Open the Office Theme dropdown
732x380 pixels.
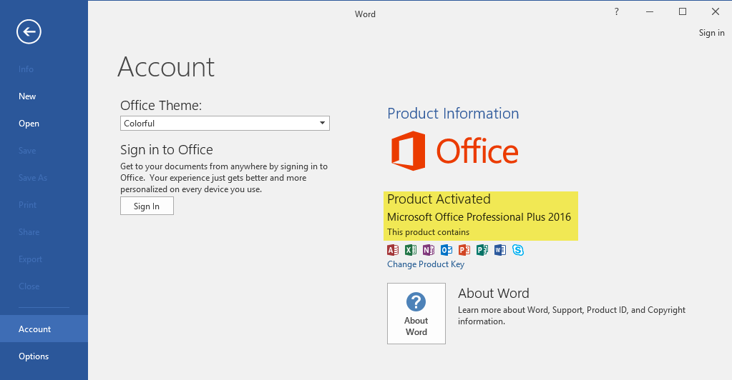[x=225, y=124]
